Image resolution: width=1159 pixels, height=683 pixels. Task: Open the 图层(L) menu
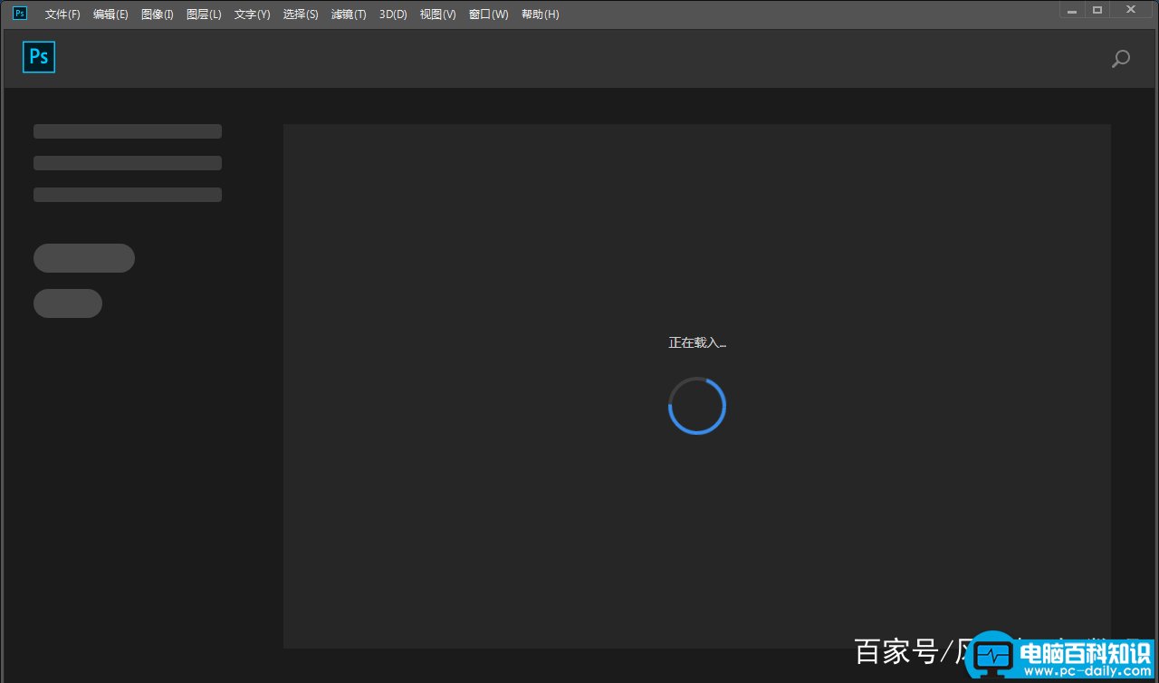204,14
